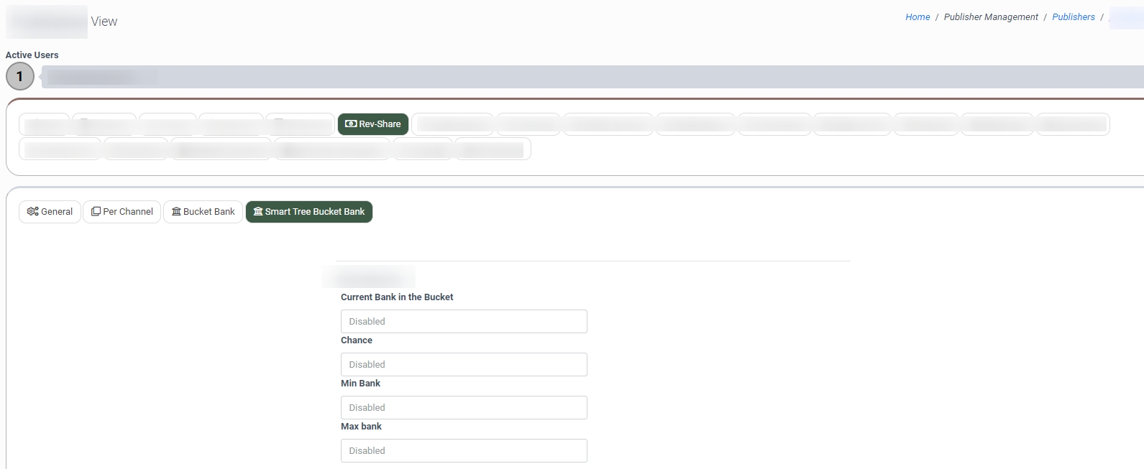This screenshot has width=1144, height=469.
Task: Click the Publisher Management breadcrumb item
Action: pos(991,17)
